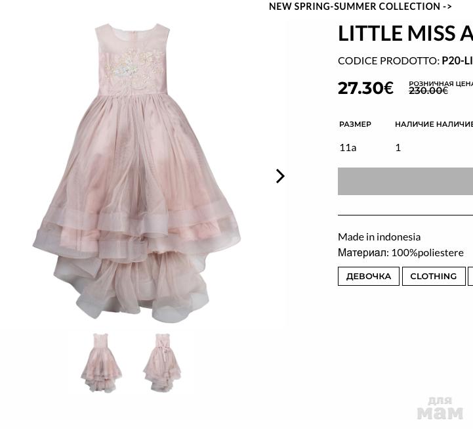Click the CLOTHING tag
The image size is (473, 429).
pos(433,276)
